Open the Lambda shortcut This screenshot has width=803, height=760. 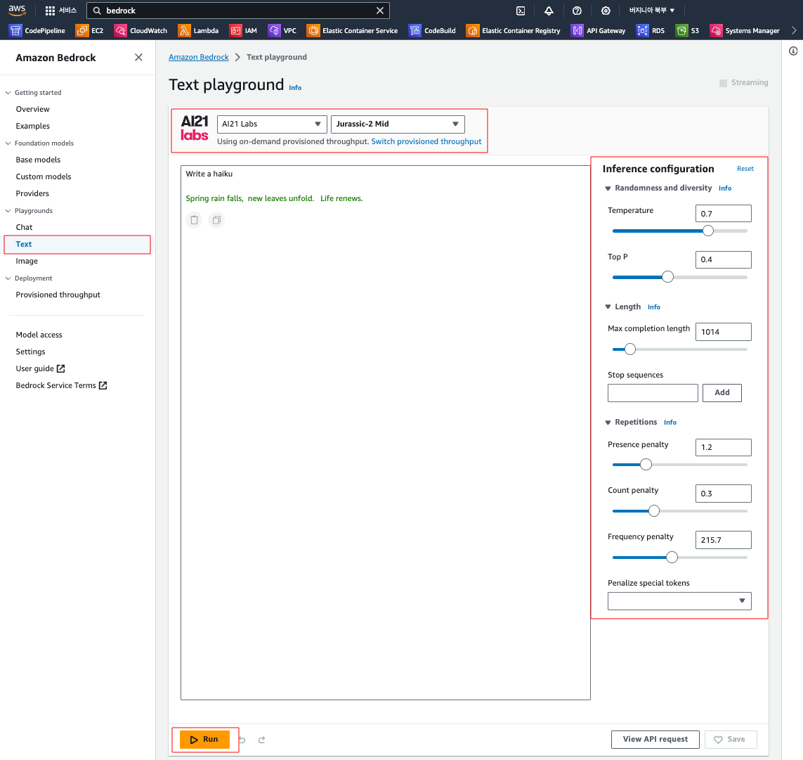[198, 31]
